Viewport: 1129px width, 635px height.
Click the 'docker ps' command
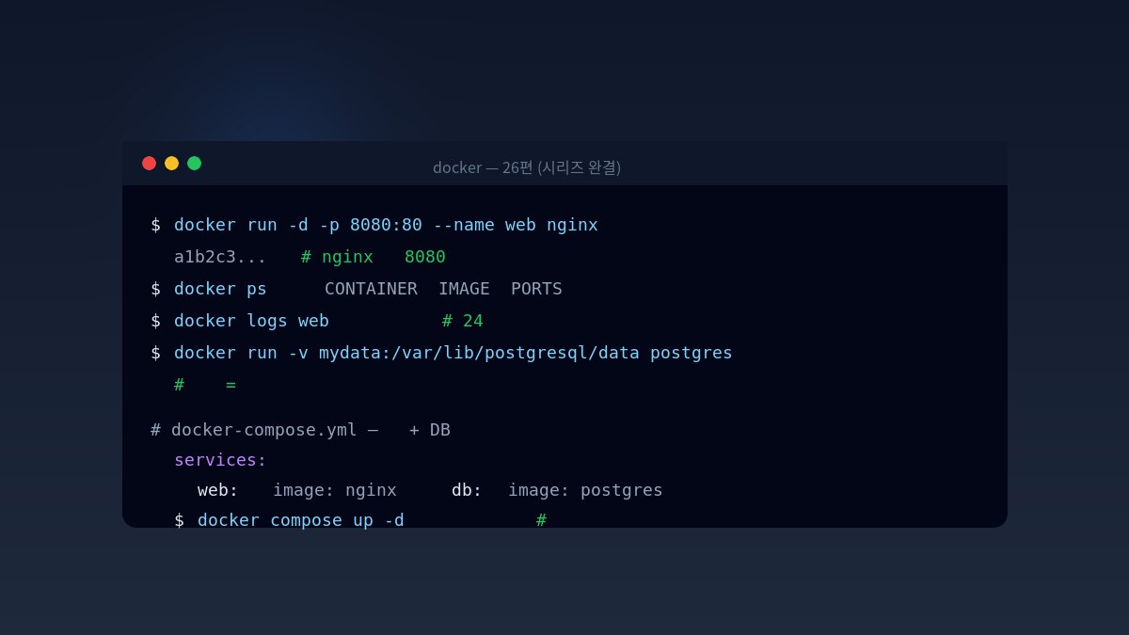click(220, 289)
